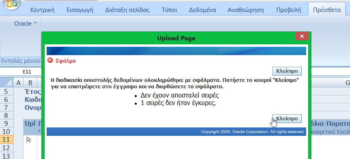Open the Κεντρική ribbon tab
The height and width of the screenshot is (159, 350).
pyautogui.click(x=42, y=10)
